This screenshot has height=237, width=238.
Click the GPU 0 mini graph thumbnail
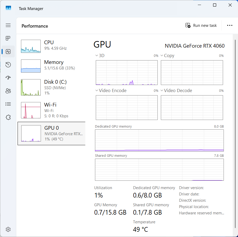pos(31,133)
